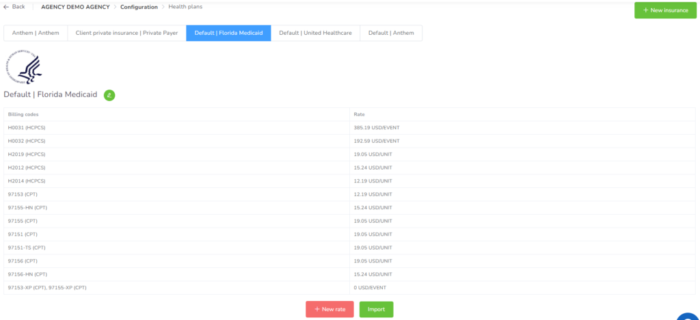Select the 97156-HN (CPT) billing code

pyautogui.click(x=27, y=274)
